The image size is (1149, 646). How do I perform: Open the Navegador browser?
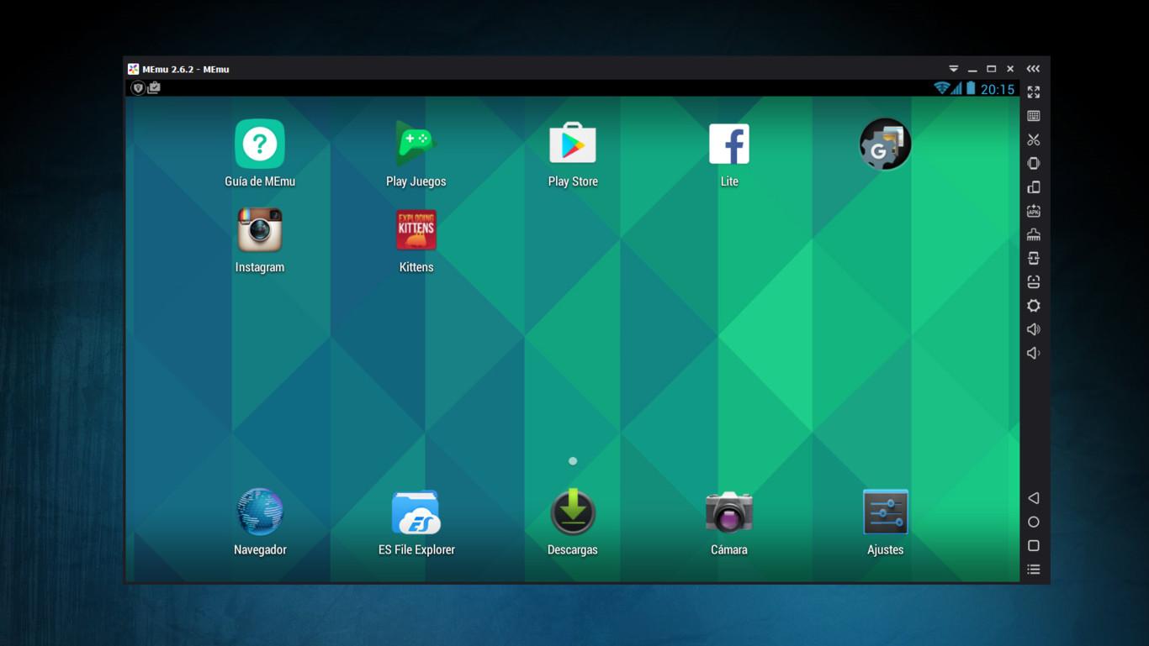tap(260, 512)
